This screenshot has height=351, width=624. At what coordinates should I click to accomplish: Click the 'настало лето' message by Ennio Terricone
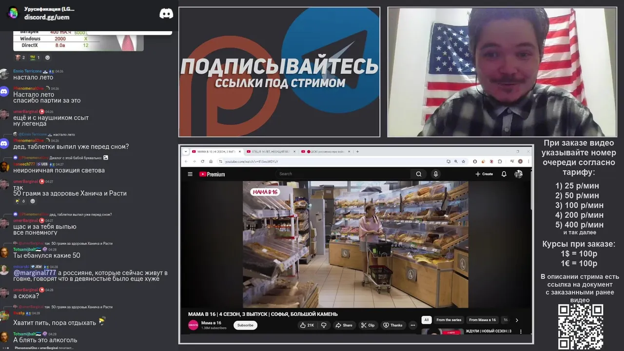[x=33, y=77]
